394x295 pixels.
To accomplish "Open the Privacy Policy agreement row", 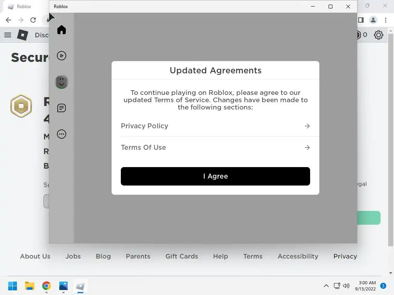I will (215, 126).
